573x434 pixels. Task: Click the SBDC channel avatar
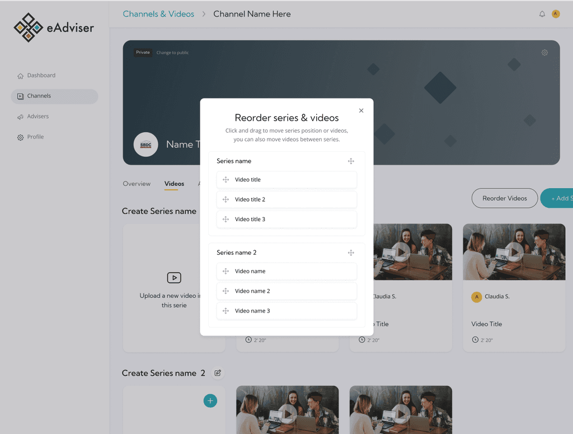[x=145, y=144]
